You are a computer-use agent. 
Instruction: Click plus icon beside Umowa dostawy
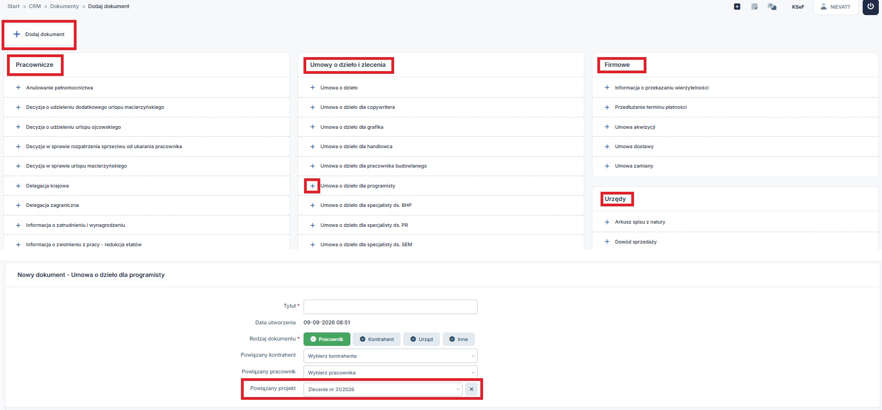(607, 147)
